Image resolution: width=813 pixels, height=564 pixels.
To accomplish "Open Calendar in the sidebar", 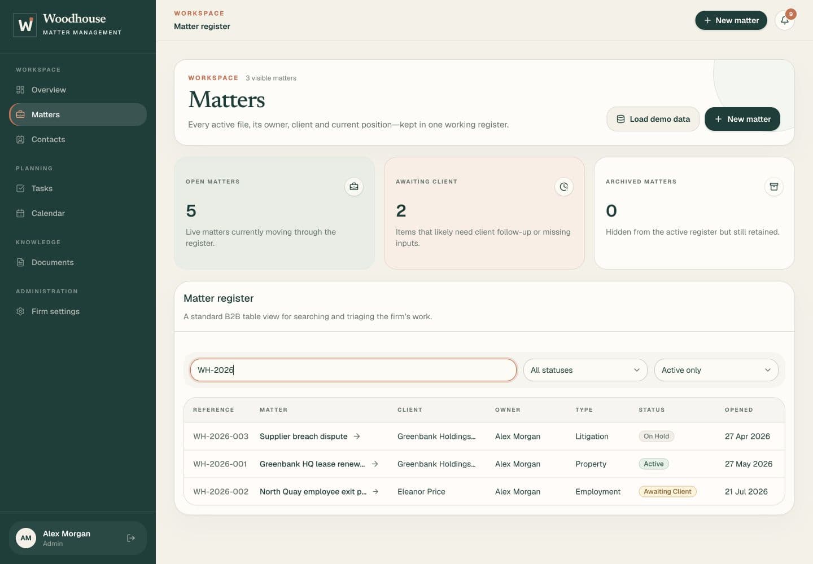I will click(x=78, y=213).
